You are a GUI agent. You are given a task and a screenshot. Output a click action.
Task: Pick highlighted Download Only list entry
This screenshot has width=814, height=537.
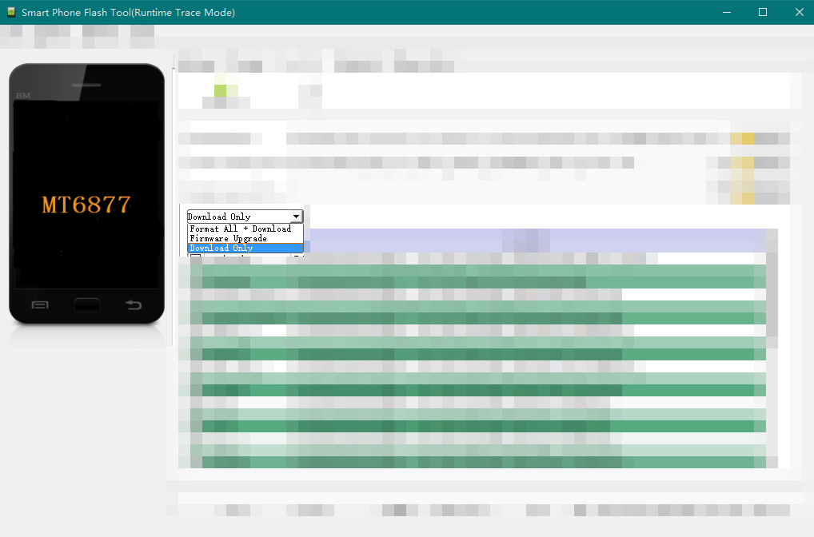point(245,248)
